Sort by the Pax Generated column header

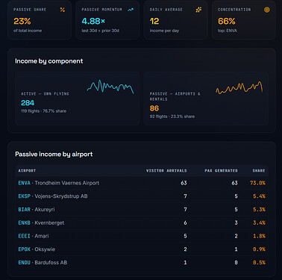(x=221, y=170)
